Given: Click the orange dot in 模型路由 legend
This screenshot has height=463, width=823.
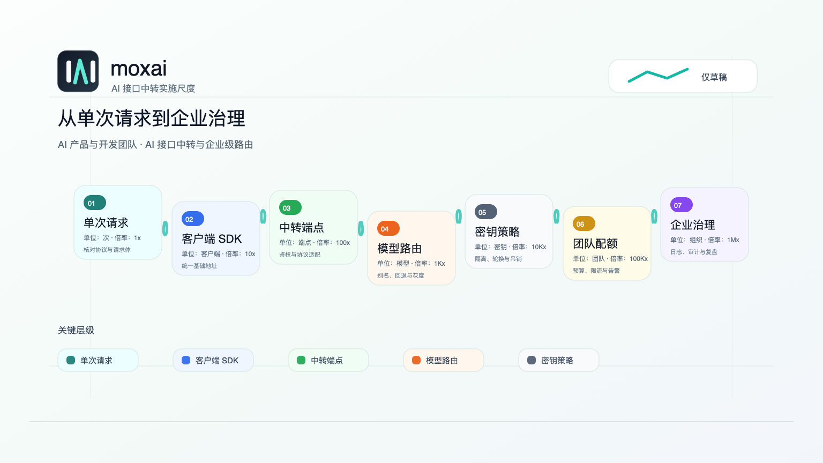Looking at the screenshot, I should [416, 360].
